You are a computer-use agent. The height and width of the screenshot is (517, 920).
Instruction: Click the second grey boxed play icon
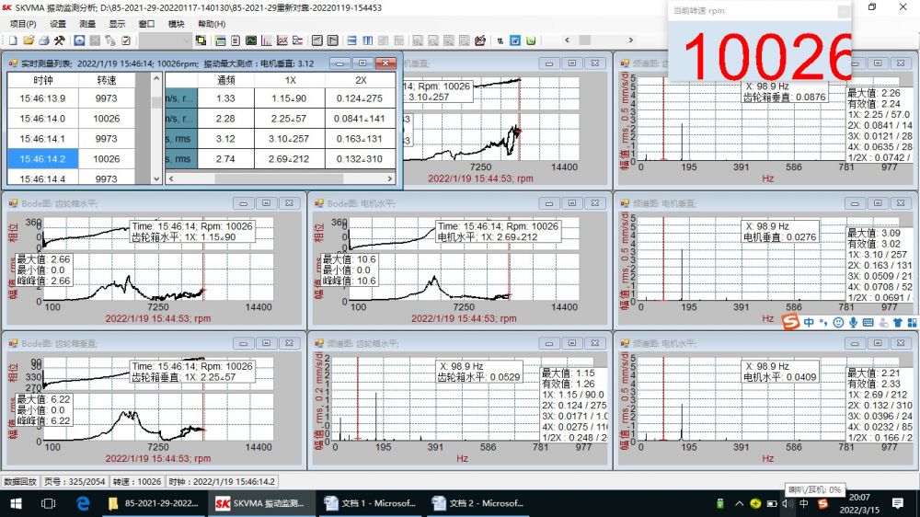point(333,40)
